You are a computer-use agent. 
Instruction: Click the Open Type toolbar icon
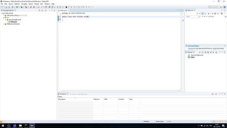point(39,7)
